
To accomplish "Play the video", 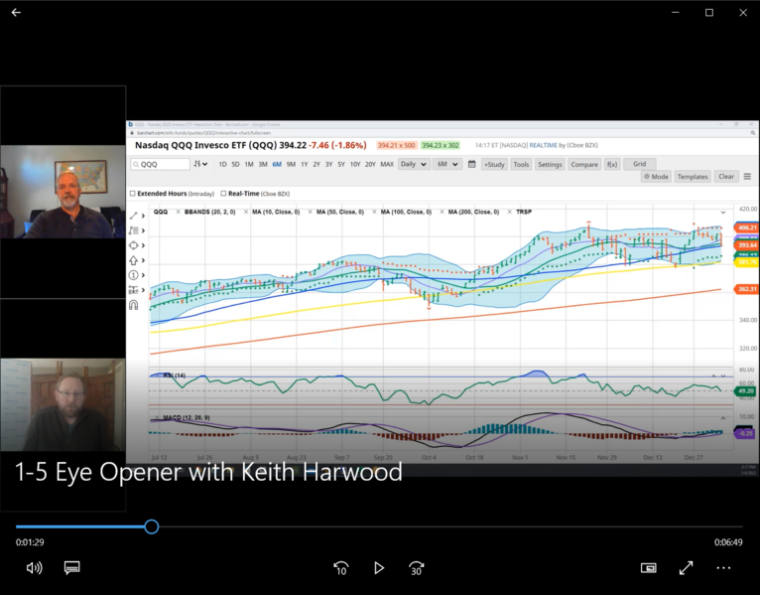I will point(379,568).
